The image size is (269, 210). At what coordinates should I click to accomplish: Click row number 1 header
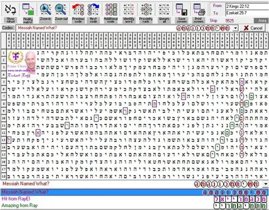pos(3,53)
